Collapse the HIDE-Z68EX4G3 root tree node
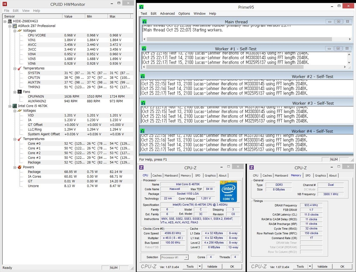Viewport: 356px width, 272px height. pos(5,21)
